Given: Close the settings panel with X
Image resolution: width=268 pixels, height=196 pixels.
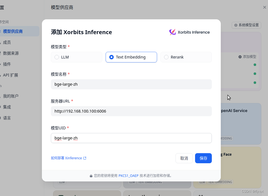Looking at the screenshot, I should pyautogui.click(x=265, y=7).
